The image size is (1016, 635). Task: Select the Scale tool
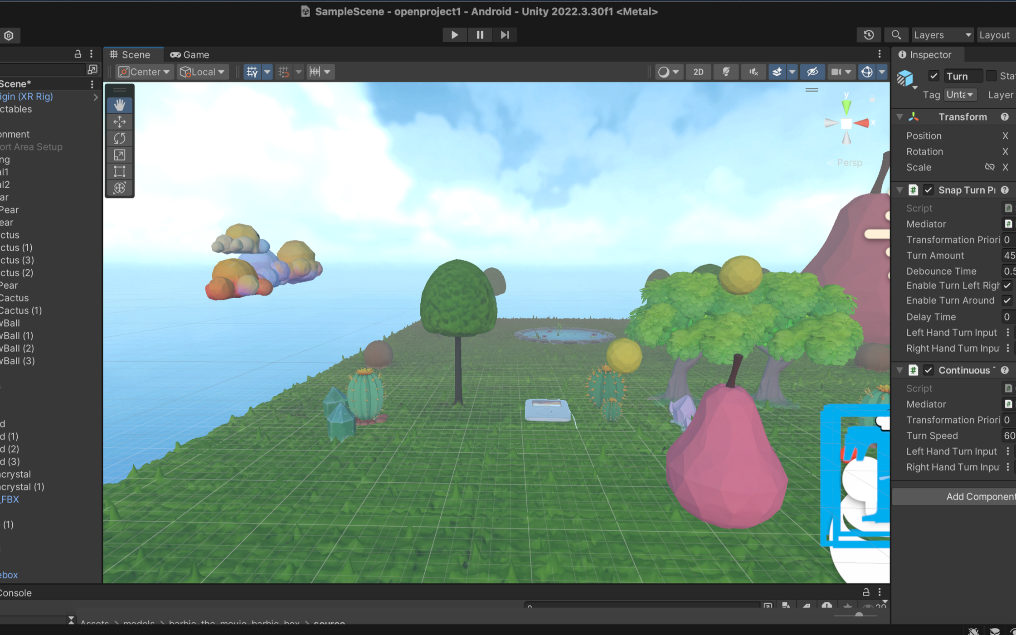click(x=120, y=155)
